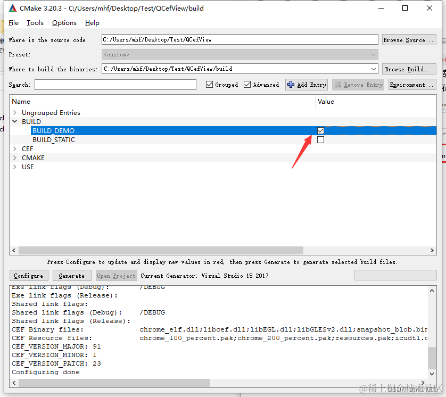Select the BUILD_DEMO entry name
Image resolution: width=446 pixels, height=397 pixels.
coord(53,130)
